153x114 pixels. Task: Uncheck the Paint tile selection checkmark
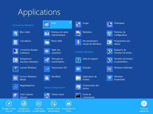(x=70, y=23)
